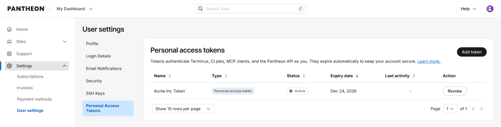Click the Action column header
Screen dimensions: 501x127
449,76
